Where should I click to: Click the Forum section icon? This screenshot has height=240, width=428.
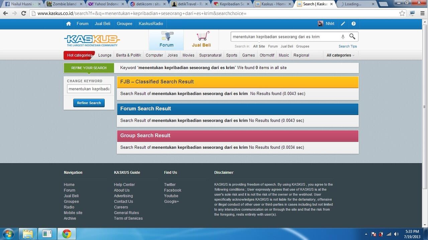click(x=167, y=36)
